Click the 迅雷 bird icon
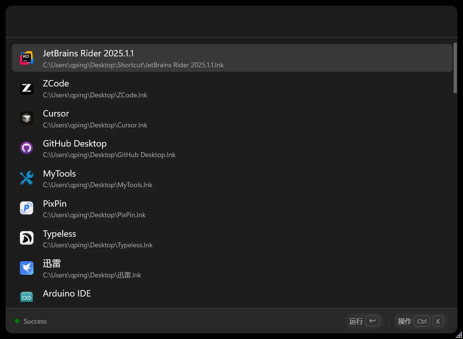Viewport: 463px width, 339px height. [27, 268]
